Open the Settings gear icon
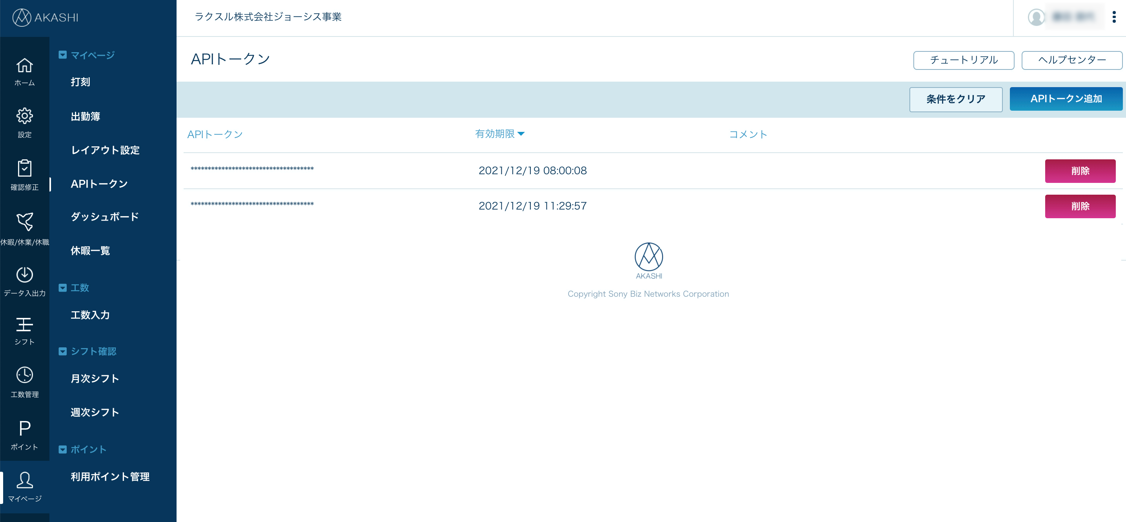1126x522 pixels. click(x=24, y=116)
